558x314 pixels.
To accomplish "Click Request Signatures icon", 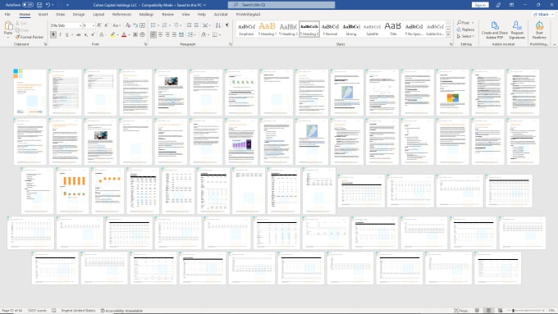I will click(x=517, y=30).
